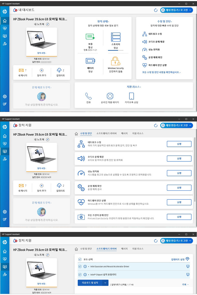This screenshot has width=197, height=295.
Task: Open 새 메시지 envelope in 내 대시보드 window
Action: (21, 70)
